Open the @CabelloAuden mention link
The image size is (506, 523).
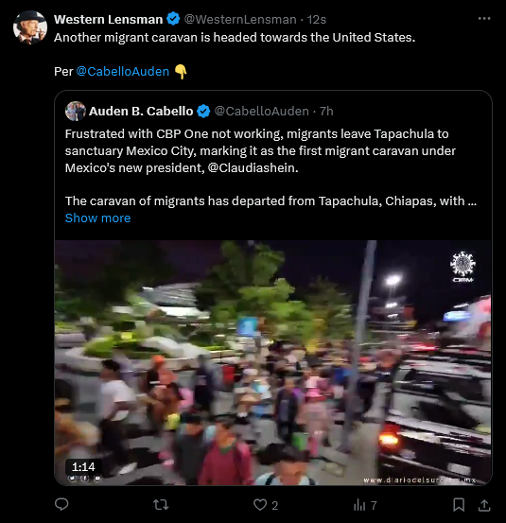click(x=123, y=71)
